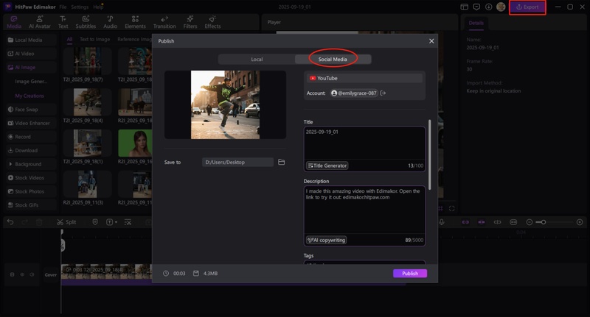Click the Cover button on the timeline track
Image resolution: width=590 pixels, height=317 pixels.
point(51,275)
